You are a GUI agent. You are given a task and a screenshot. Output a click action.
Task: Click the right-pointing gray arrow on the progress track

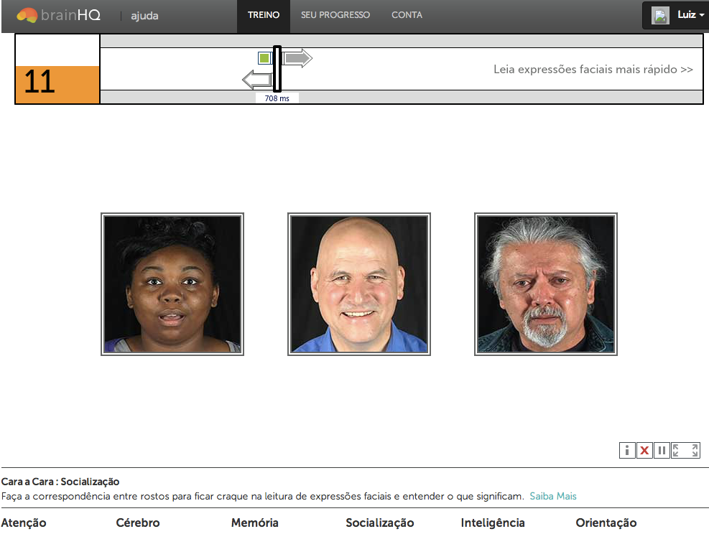(297, 58)
